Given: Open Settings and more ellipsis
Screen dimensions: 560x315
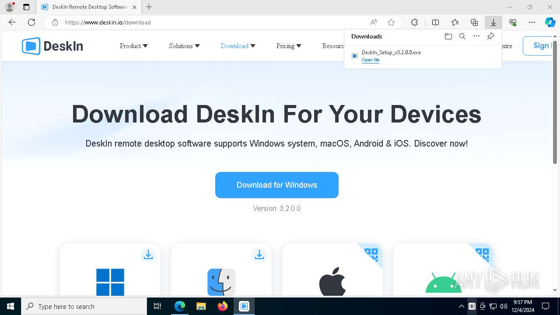Looking at the screenshot, I should point(532,22).
